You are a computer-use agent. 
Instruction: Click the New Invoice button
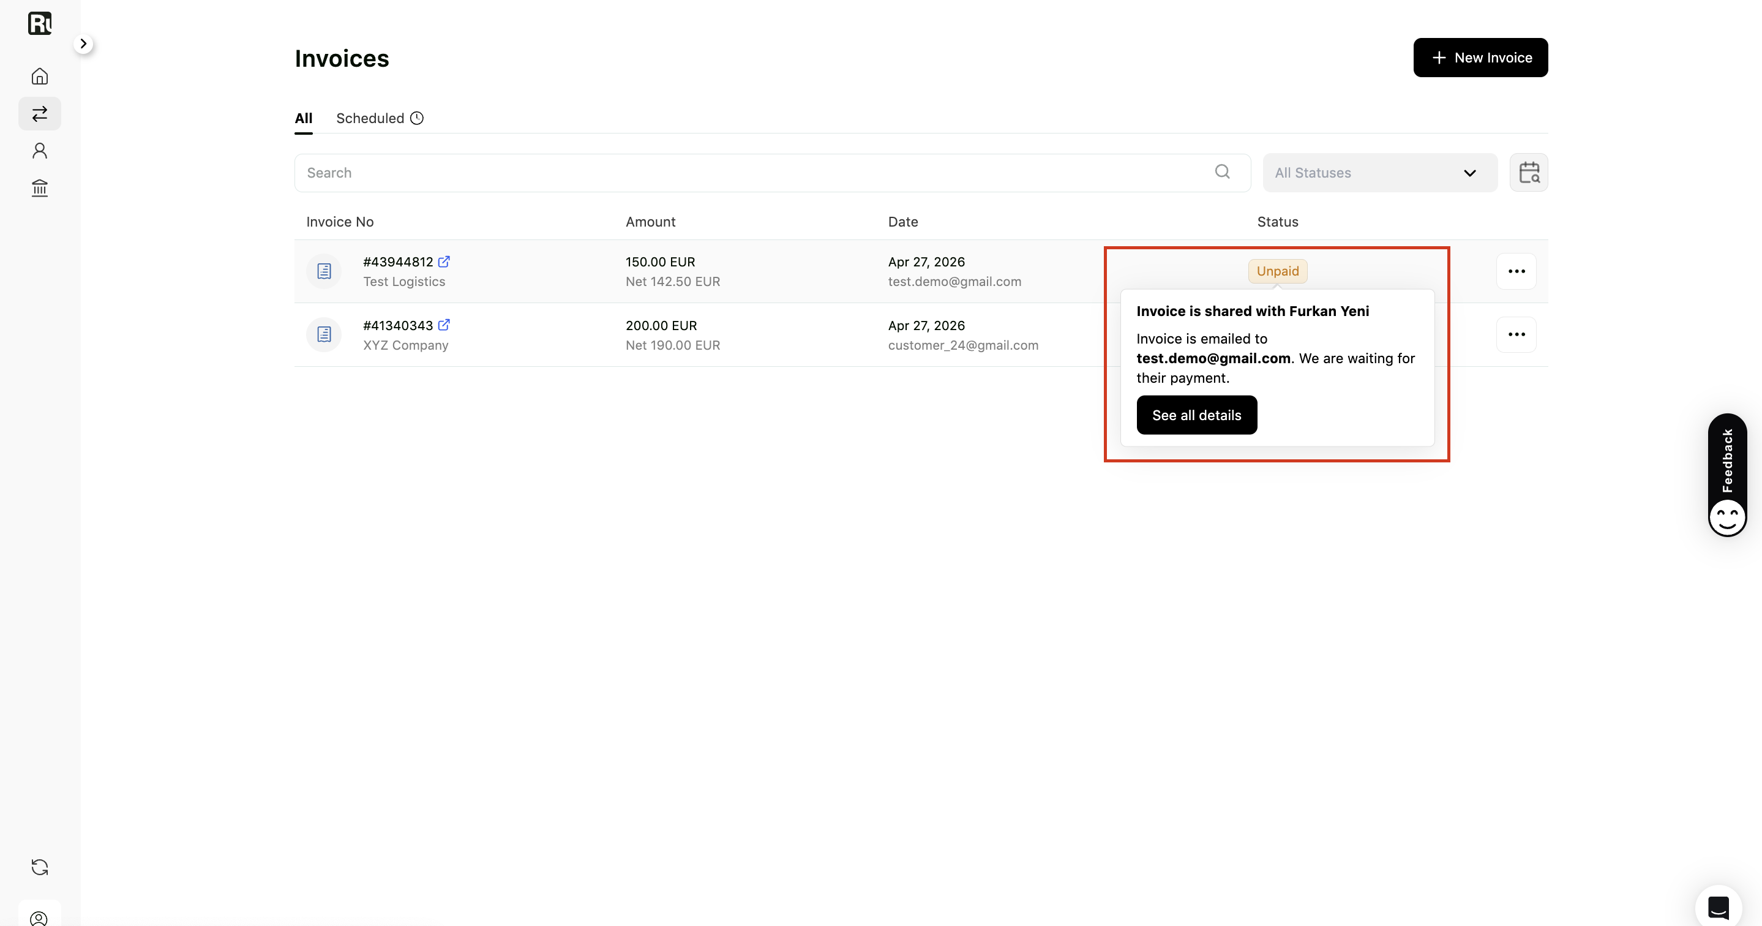pyautogui.click(x=1480, y=58)
